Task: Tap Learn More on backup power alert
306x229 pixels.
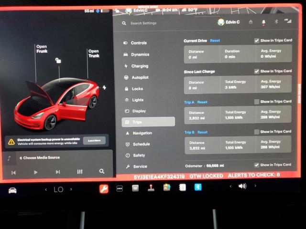Action: tap(94, 140)
